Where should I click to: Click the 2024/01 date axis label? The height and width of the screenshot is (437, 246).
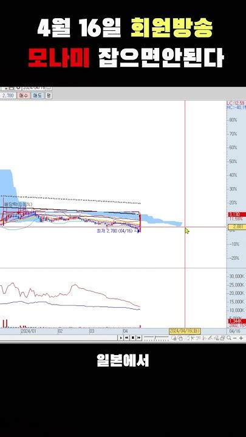(x=29, y=331)
